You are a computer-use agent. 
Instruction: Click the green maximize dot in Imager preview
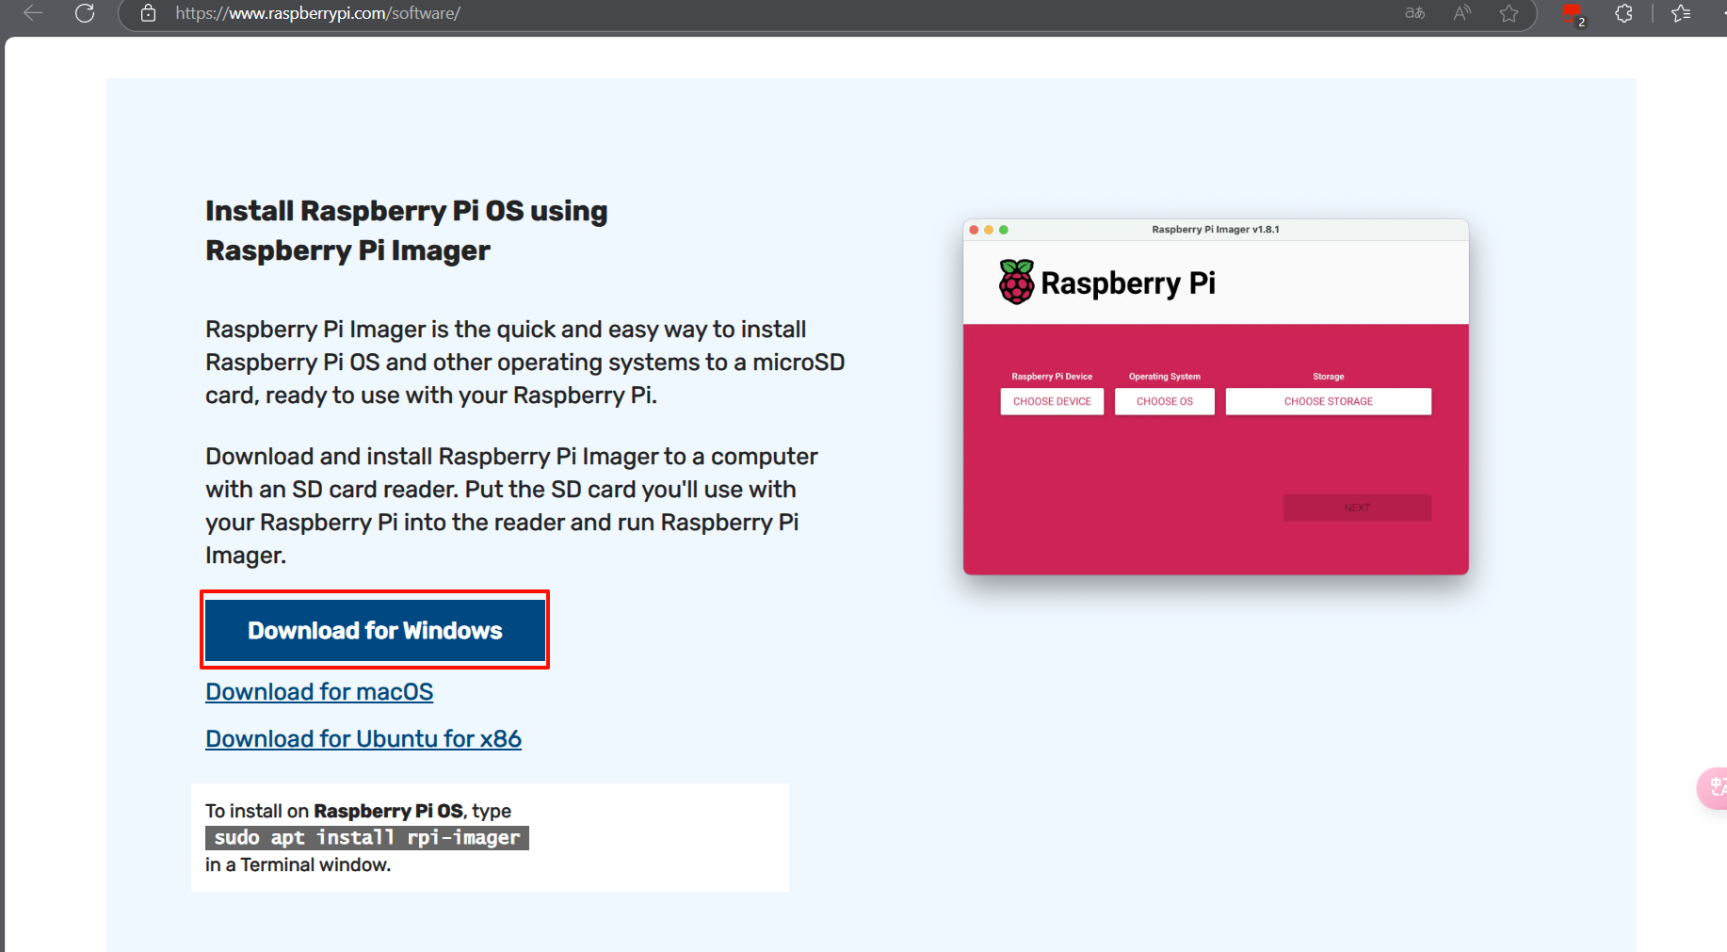1004,230
